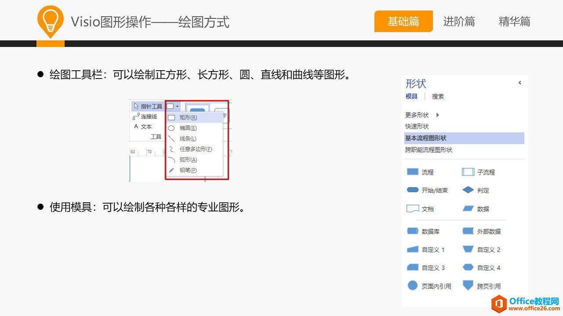Screen dimensions: 563x316
Task: Pick the 判定 diamond shape
Action: [476, 190]
